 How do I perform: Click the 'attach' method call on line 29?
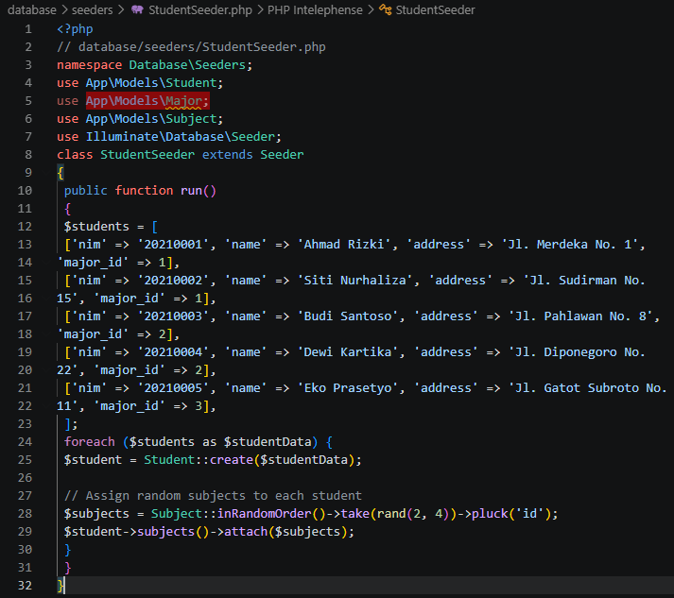246,532
